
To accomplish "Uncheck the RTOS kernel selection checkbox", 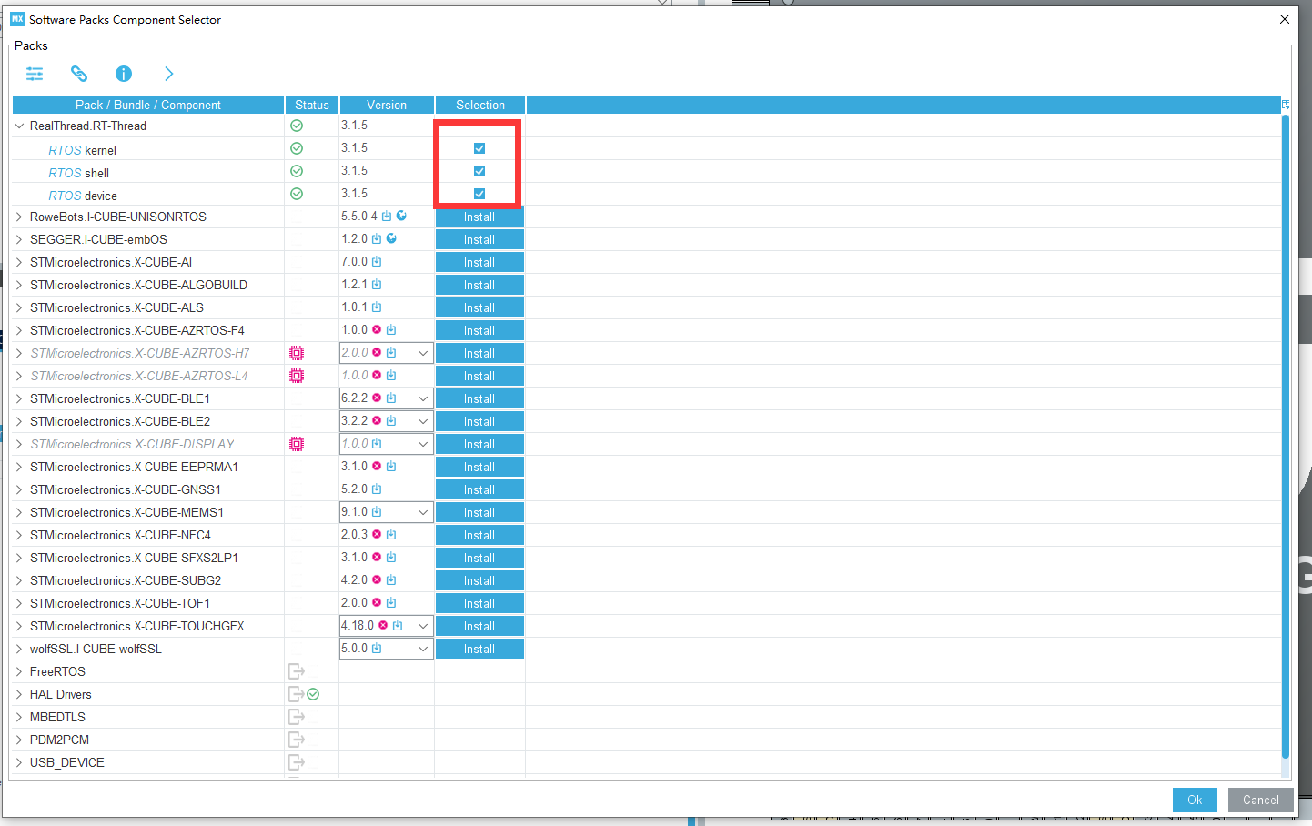I will (x=479, y=148).
